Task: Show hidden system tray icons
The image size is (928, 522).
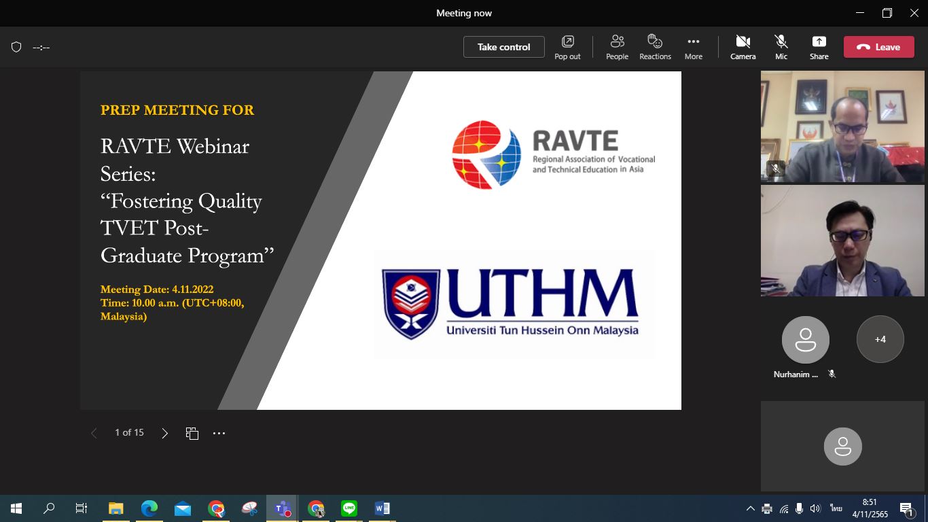Action: [x=751, y=508]
